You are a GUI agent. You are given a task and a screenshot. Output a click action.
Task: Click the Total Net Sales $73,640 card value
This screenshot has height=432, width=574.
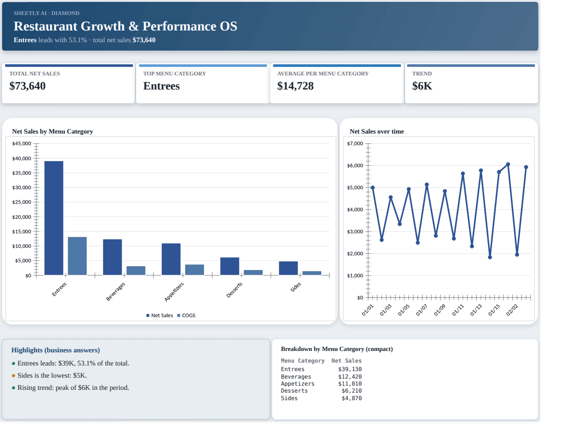click(28, 86)
